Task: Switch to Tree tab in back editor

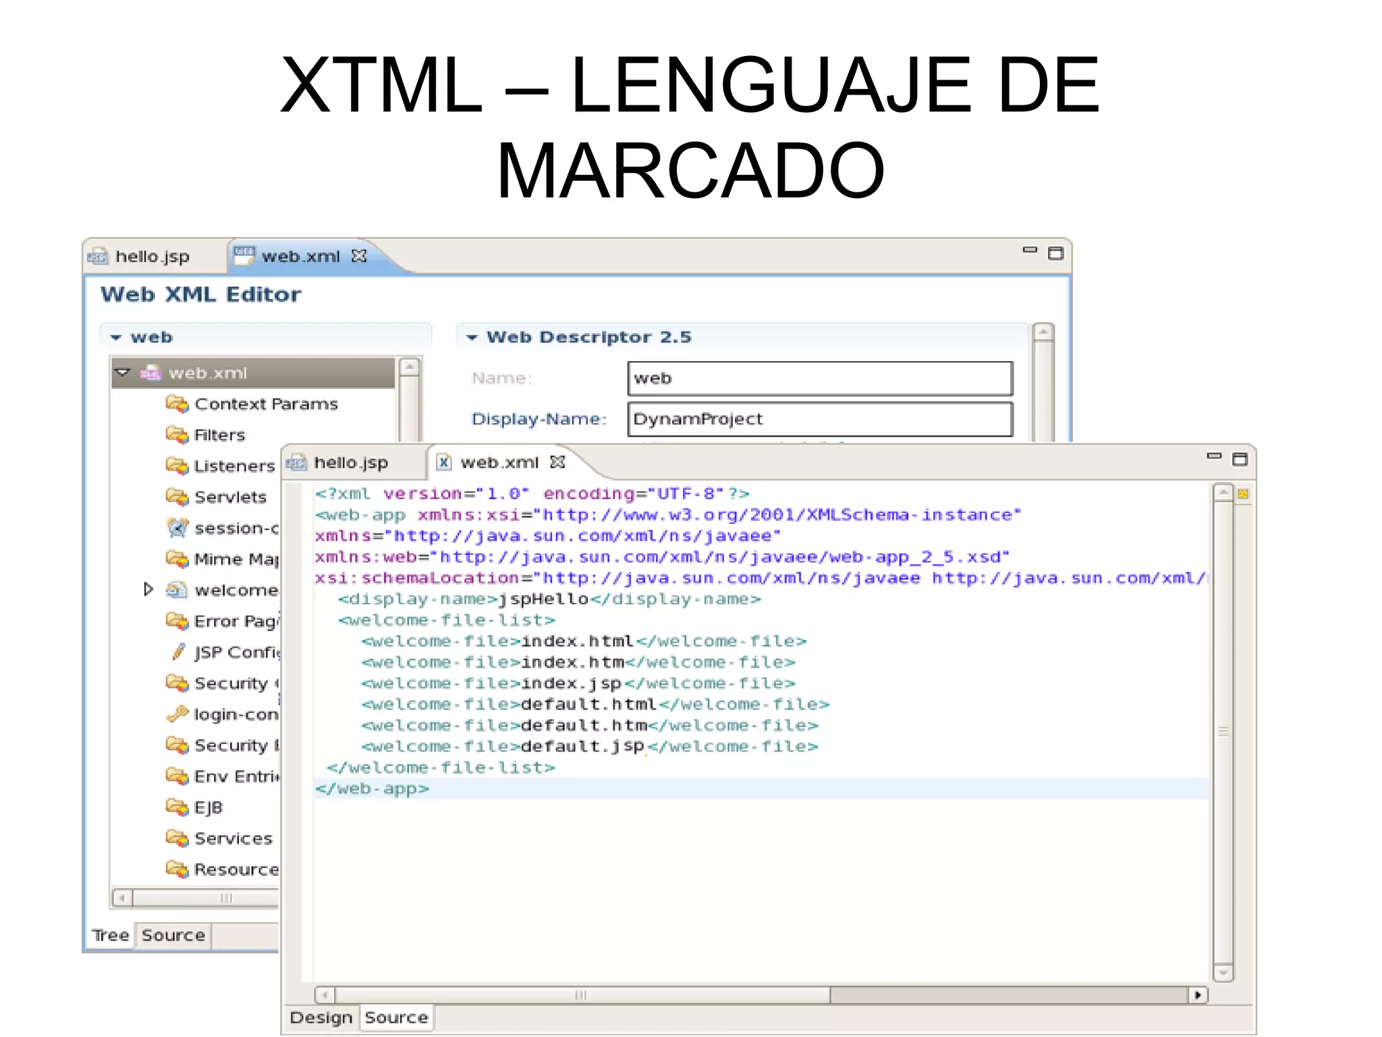Action: [111, 935]
